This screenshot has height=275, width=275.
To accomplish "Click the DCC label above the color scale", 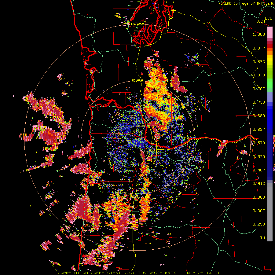I will (x=269, y=18).
